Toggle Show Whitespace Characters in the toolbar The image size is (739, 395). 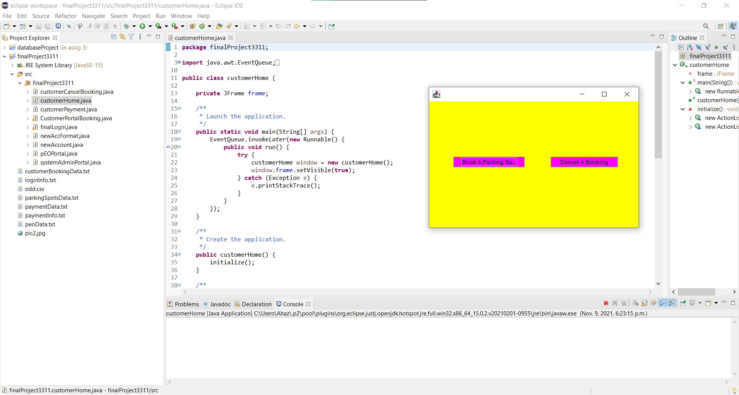point(115,26)
